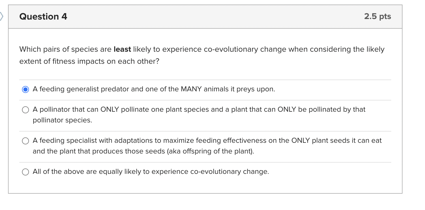The height and width of the screenshot is (210, 425).
Task: Click the line "extent of fitness impacts on each other?"
Action: (x=89, y=61)
